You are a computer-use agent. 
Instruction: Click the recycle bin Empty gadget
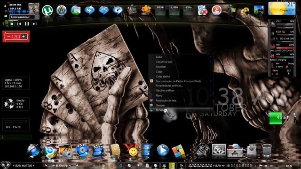point(16,104)
